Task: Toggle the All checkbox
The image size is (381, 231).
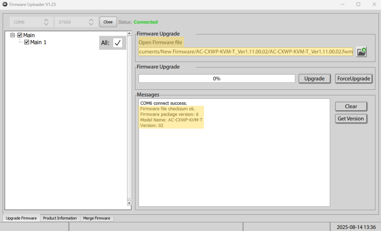Action: point(117,43)
